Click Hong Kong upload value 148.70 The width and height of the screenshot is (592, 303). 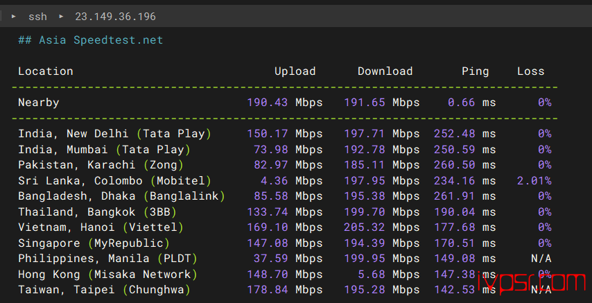coord(268,275)
